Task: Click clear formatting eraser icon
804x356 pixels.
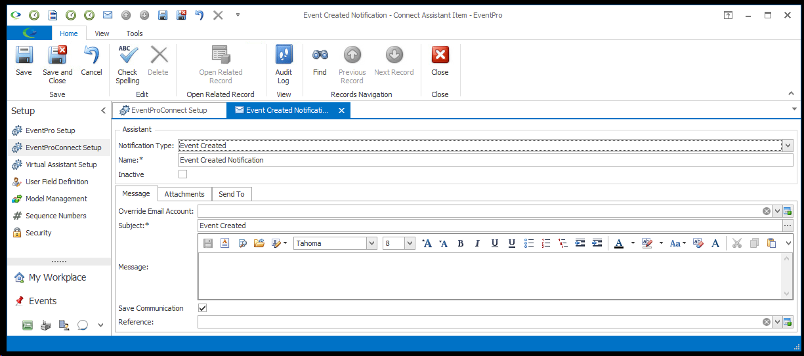Action: [x=698, y=243]
